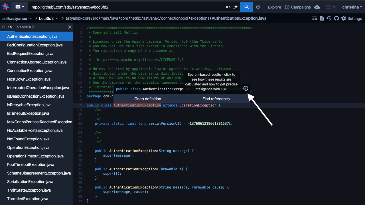This screenshot has height=205, width=365.
Task: Switch to the SYMBOLS tab
Action: pyautogui.click(x=26, y=27)
